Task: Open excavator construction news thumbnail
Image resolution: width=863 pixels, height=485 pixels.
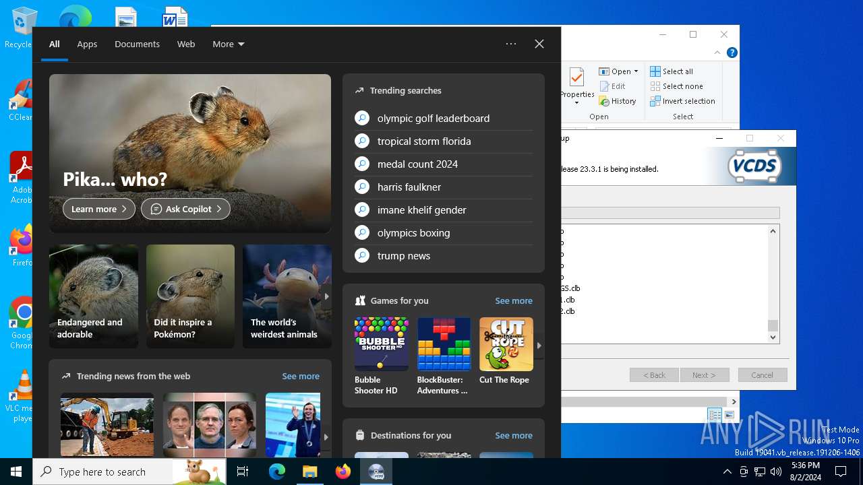Action: point(107,425)
